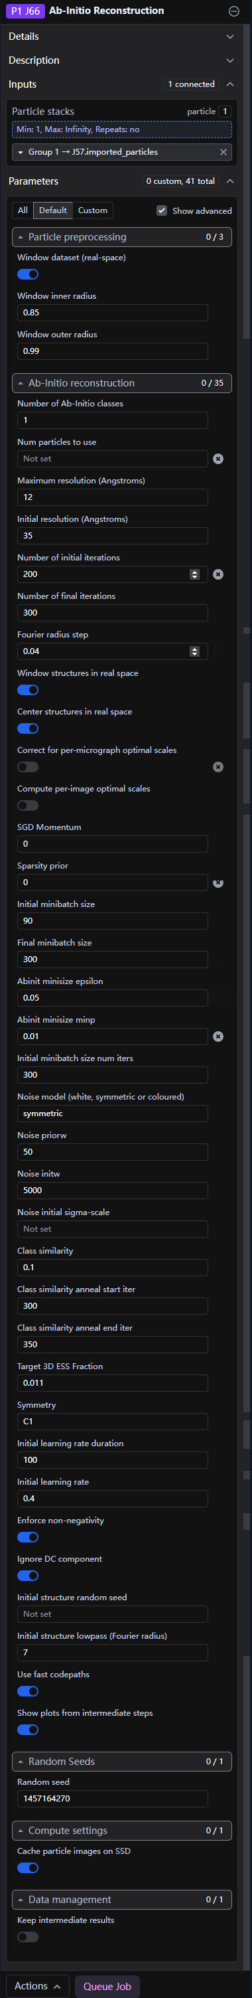The image size is (252, 1998).
Task: Collapse the Ab-Initio reconstruction parameter group
Action: click(x=122, y=383)
